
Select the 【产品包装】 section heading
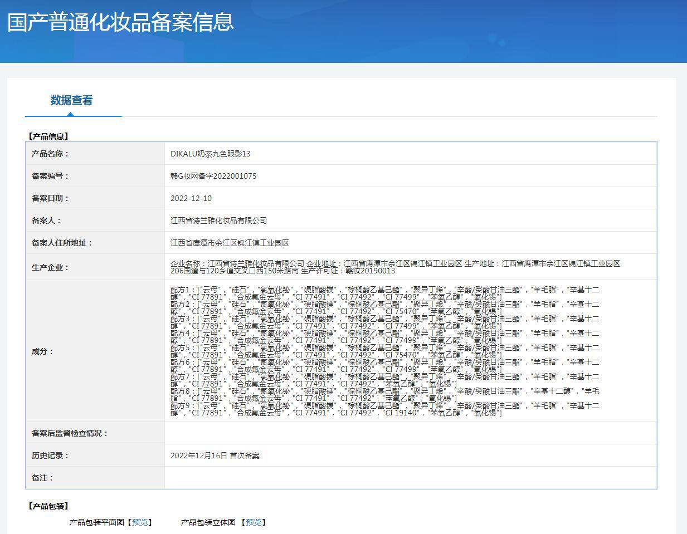click(48, 506)
